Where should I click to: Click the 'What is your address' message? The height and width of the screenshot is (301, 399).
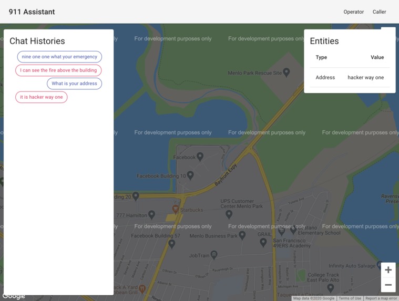click(74, 84)
